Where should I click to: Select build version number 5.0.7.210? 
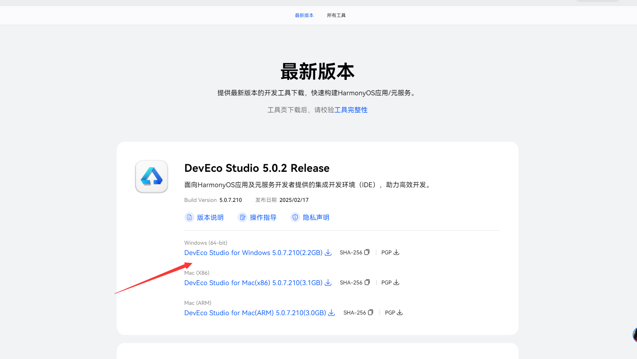pyautogui.click(x=231, y=200)
